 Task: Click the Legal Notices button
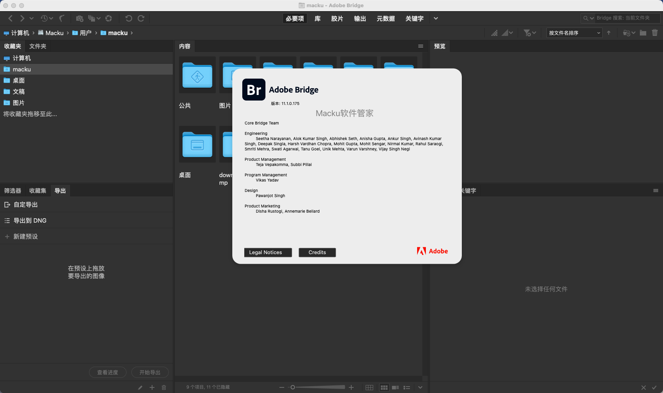[x=268, y=253]
